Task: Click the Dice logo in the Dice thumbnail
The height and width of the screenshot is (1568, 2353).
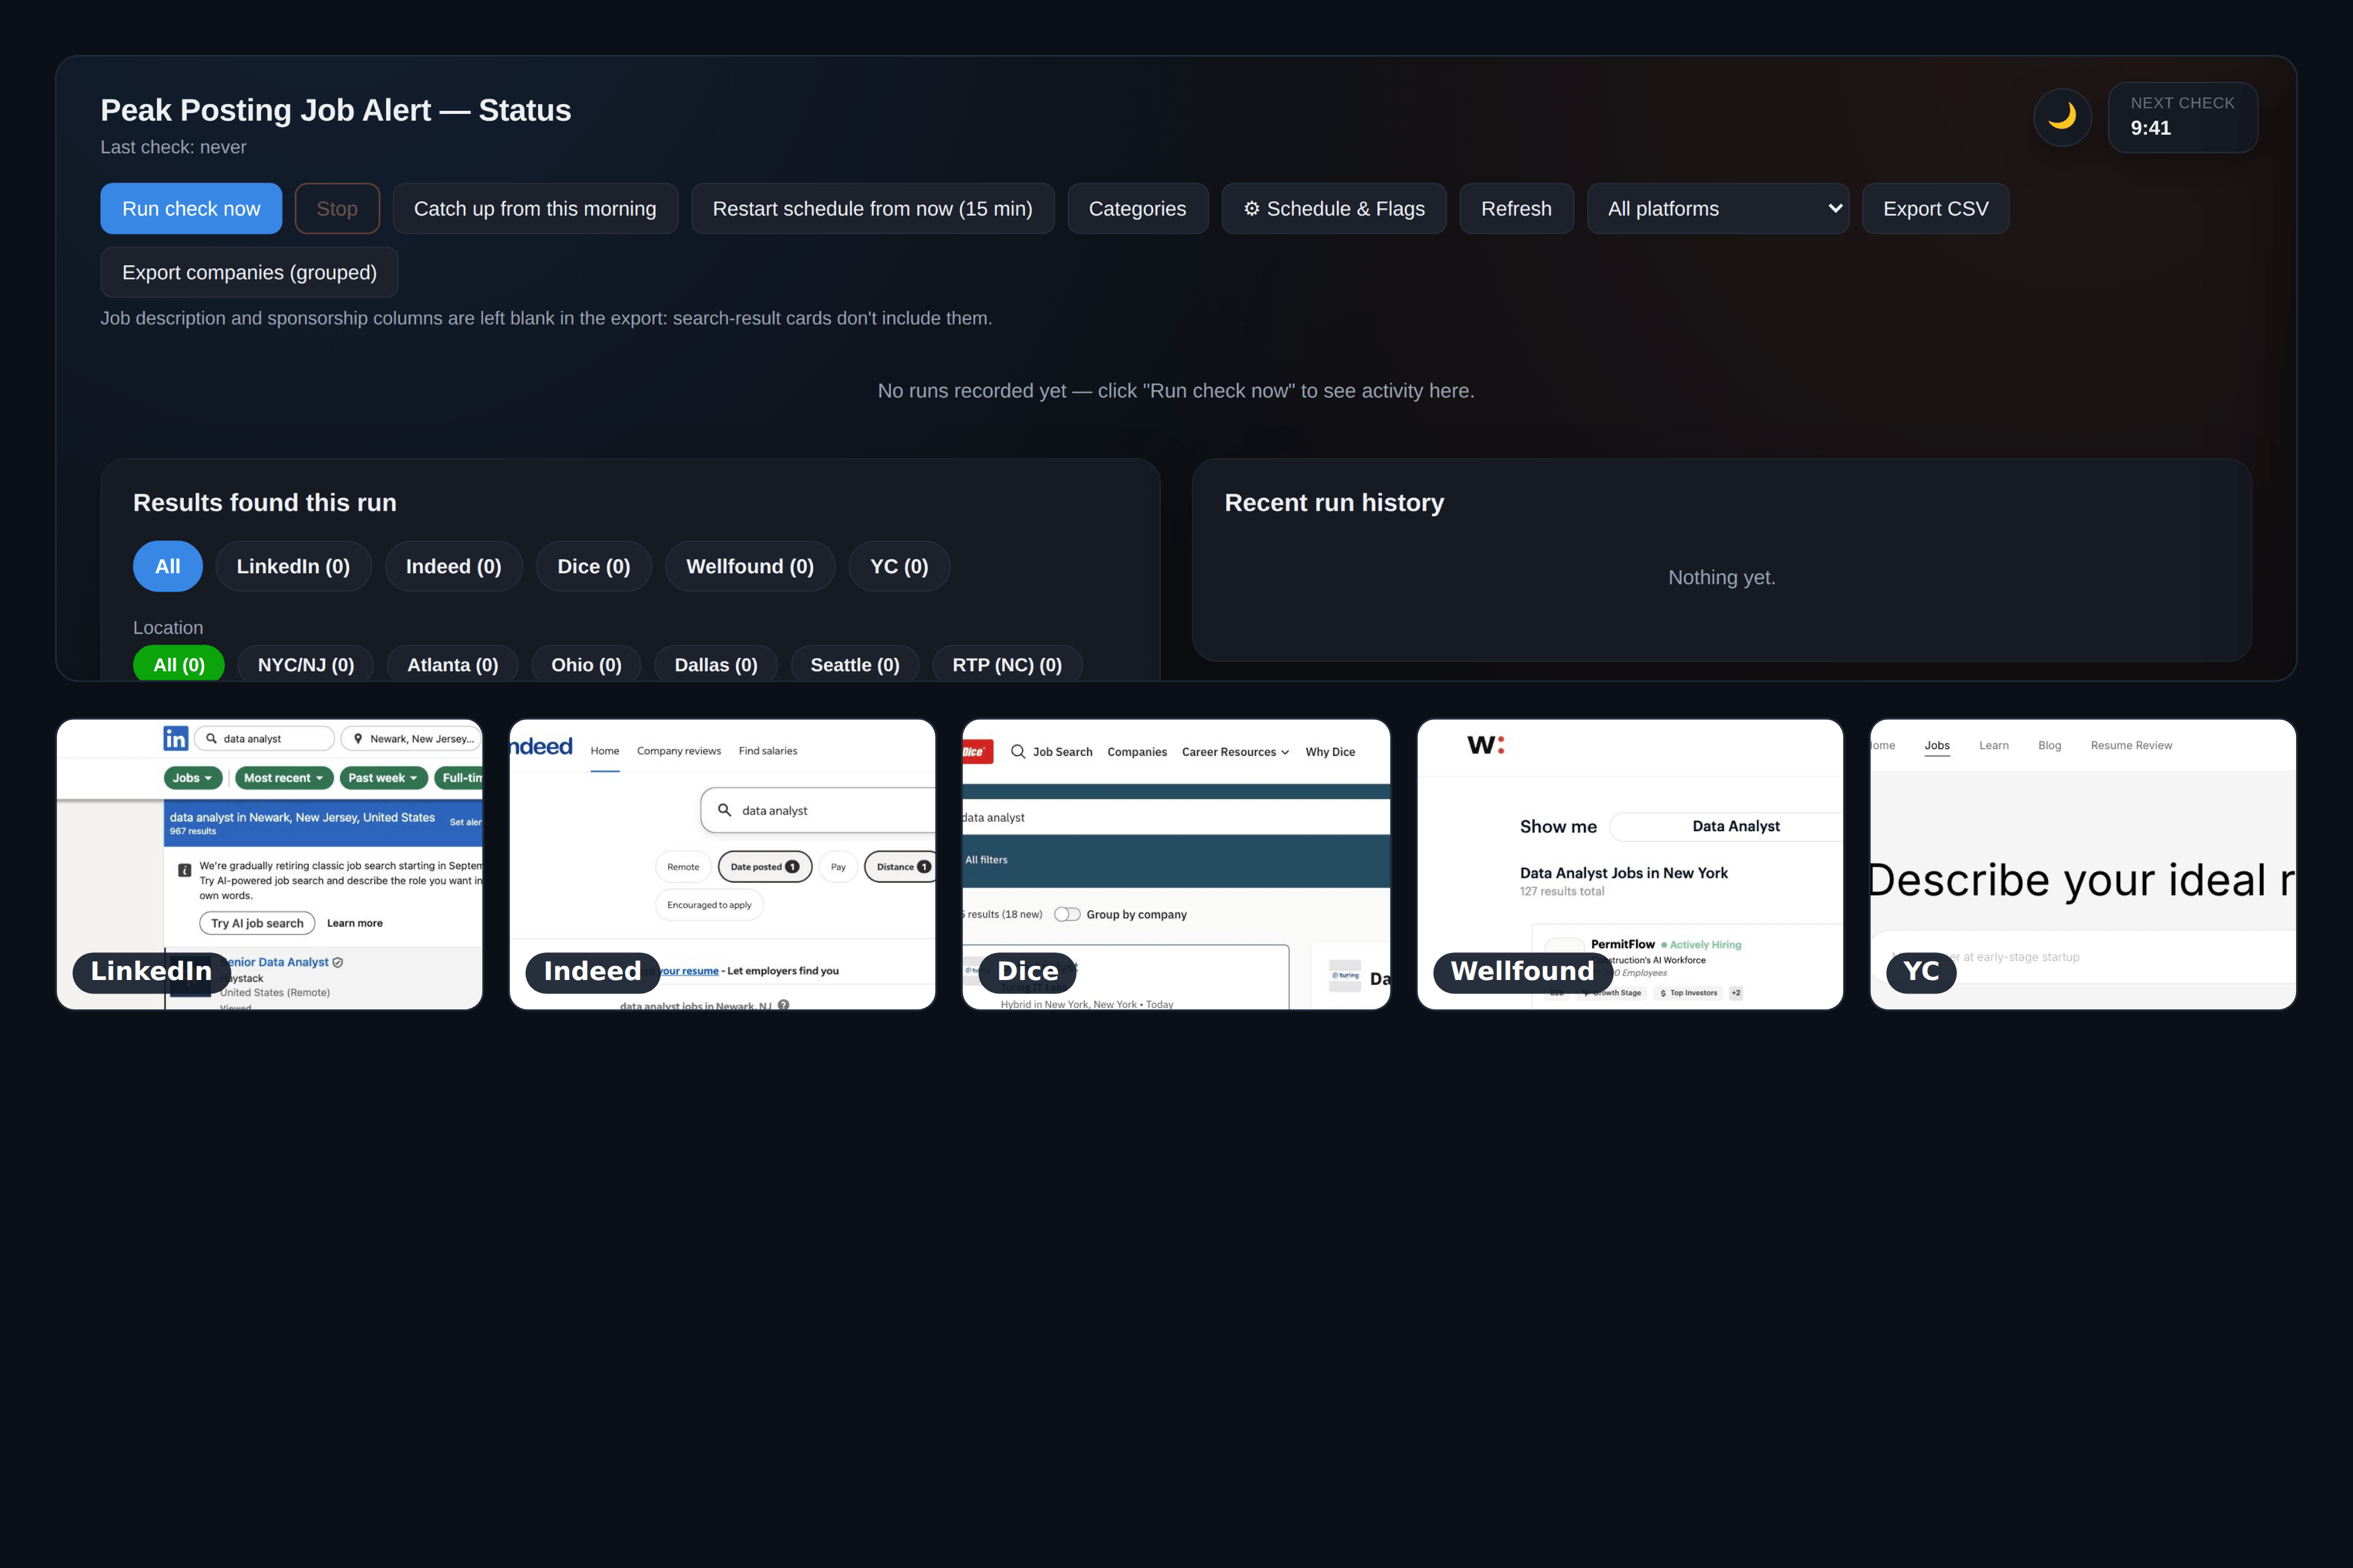Action: click(976, 752)
